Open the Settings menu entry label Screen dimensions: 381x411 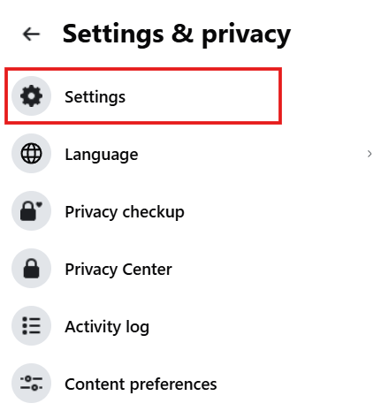(95, 97)
